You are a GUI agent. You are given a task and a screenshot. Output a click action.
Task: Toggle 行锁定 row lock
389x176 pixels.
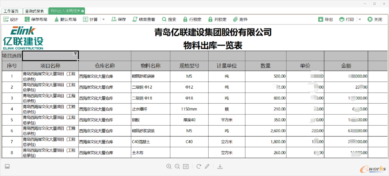click(192, 19)
